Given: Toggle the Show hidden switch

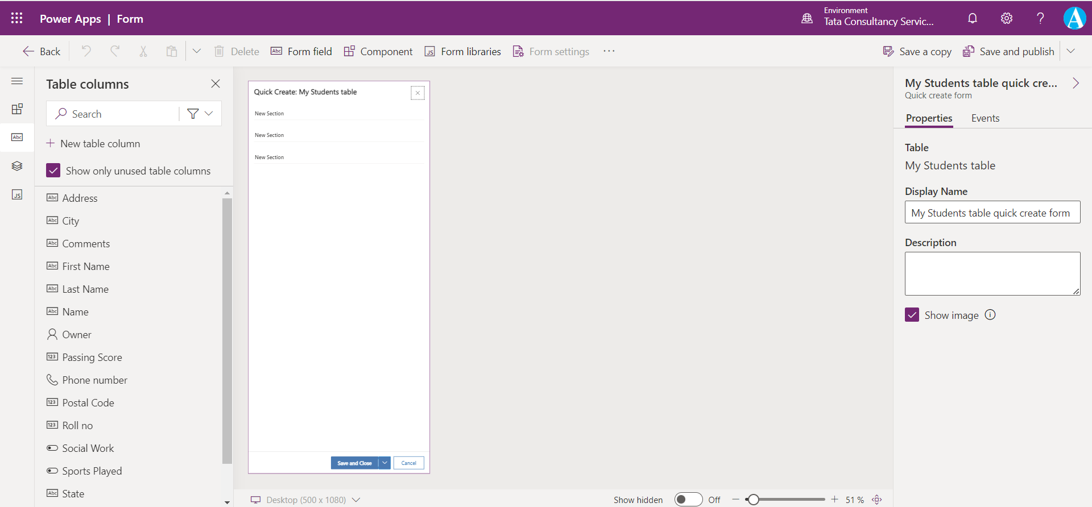Looking at the screenshot, I should coord(688,500).
